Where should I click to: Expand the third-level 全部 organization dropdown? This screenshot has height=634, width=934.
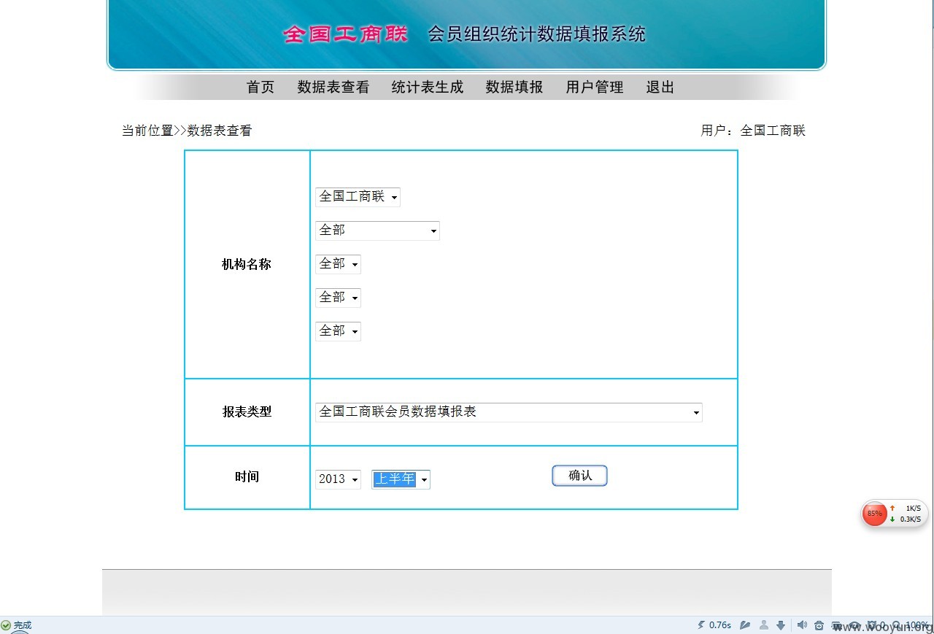point(338,264)
